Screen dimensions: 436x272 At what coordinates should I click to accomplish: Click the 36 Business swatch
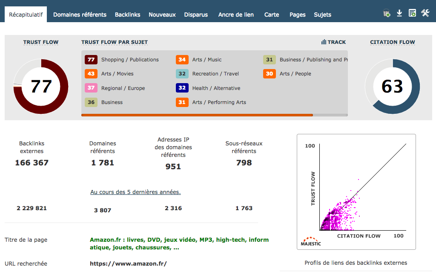tap(91, 102)
